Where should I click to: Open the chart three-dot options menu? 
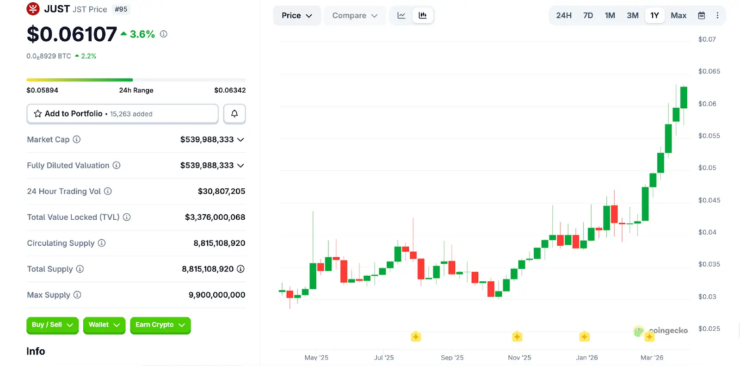coord(717,16)
